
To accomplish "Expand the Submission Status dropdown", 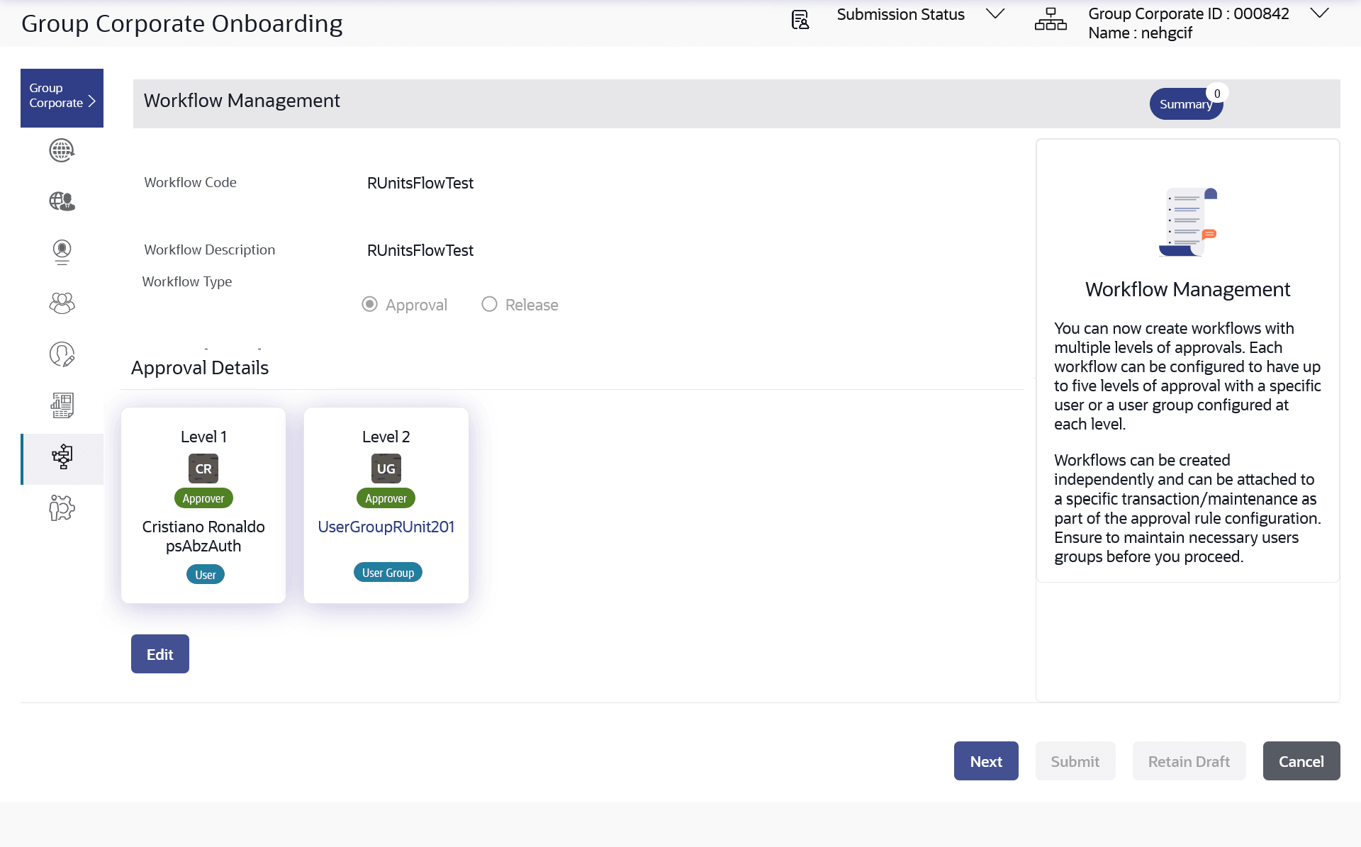I will pyautogui.click(x=995, y=14).
